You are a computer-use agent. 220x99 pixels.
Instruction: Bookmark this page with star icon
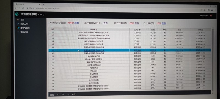(205, 10)
